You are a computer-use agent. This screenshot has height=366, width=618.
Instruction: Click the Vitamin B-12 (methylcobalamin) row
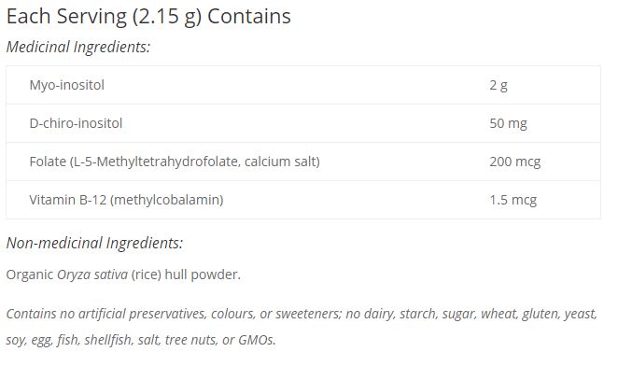(303, 200)
